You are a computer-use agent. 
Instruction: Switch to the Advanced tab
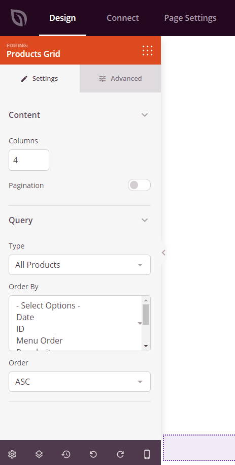pos(120,79)
